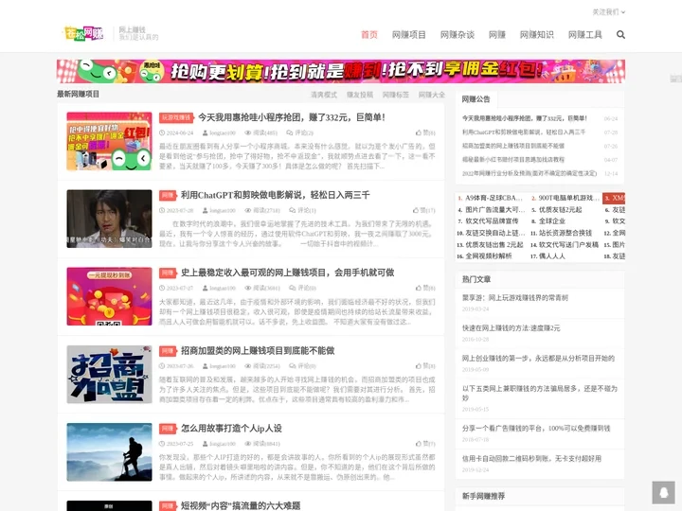The image size is (682, 511).
Task: Click author longtao100 on the 惠抢哇 article
Action: click(x=219, y=132)
